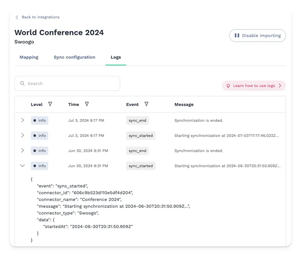Viewport: 301px width, 256px height.
Task: Click the Level column header
Action: [37, 105]
